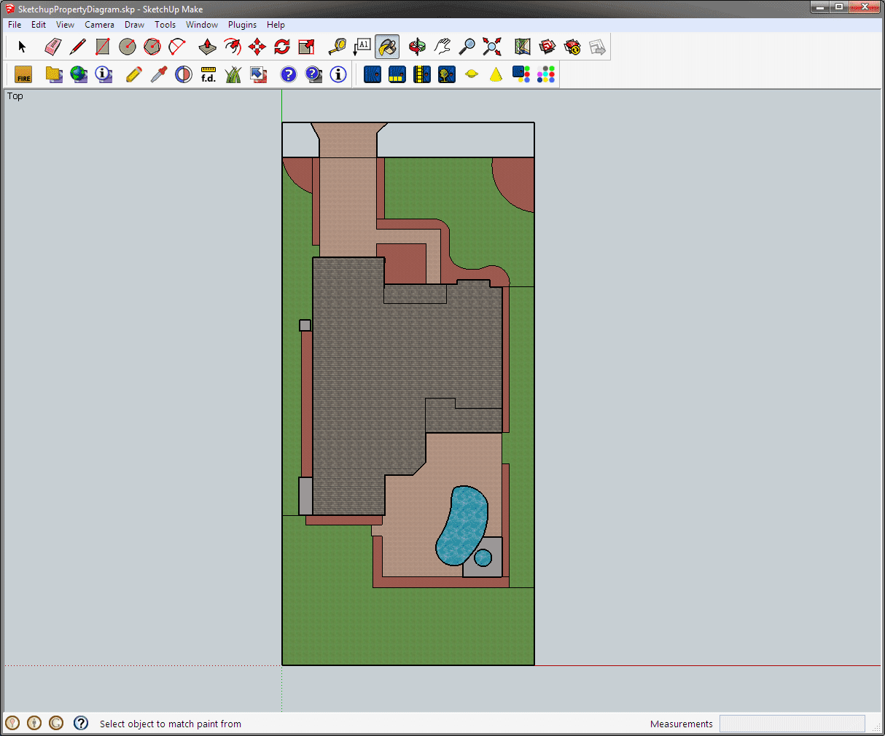Screen dimensions: 885x736
Task: Choose the Rectangle tool
Action: pyautogui.click(x=102, y=46)
